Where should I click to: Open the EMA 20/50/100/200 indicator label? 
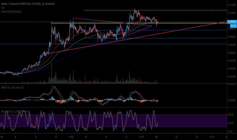click(x=11, y=12)
